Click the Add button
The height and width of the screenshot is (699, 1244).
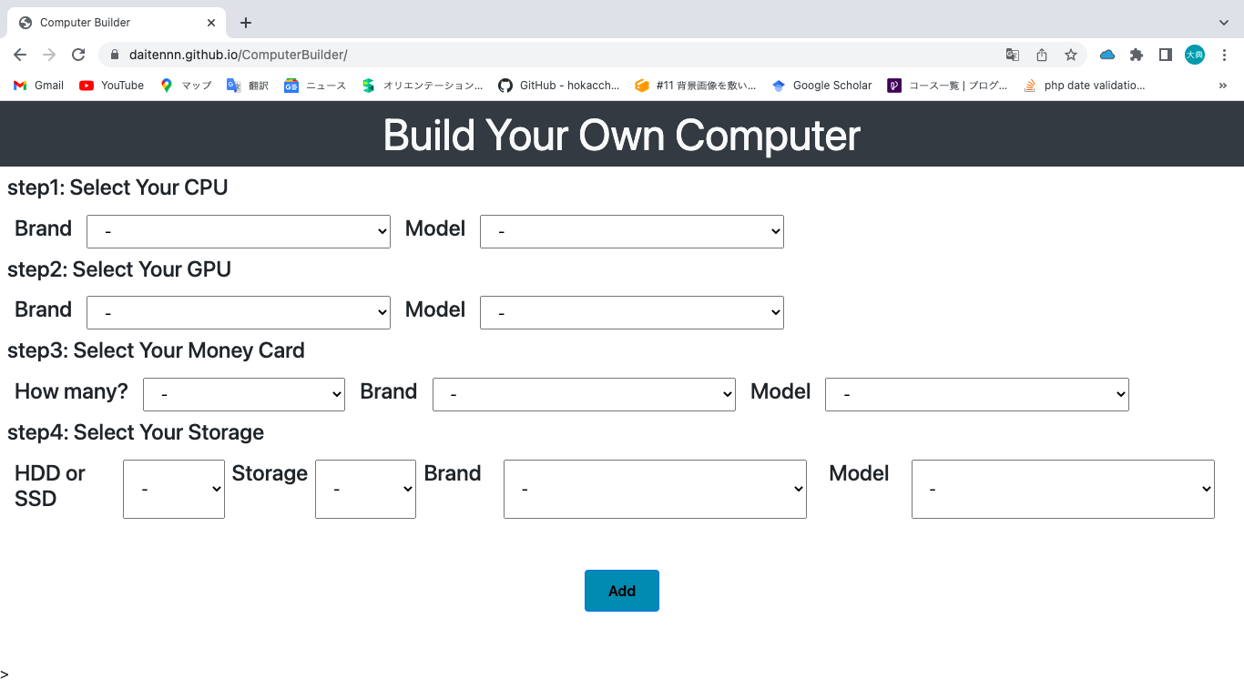(622, 591)
